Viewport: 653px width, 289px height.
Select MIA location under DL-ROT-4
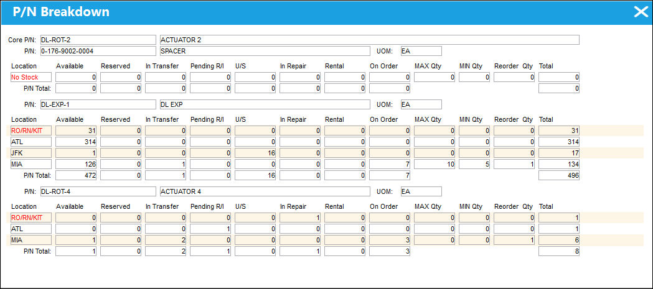[x=31, y=240]
